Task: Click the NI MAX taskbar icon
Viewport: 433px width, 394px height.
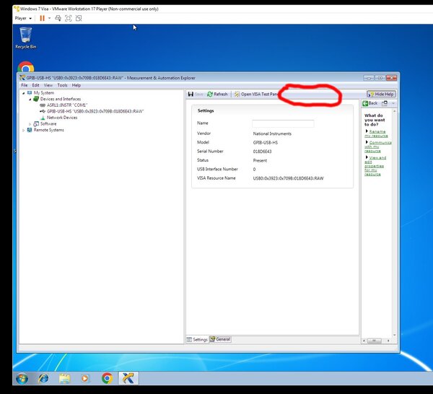Action: [x=128, y=378]
